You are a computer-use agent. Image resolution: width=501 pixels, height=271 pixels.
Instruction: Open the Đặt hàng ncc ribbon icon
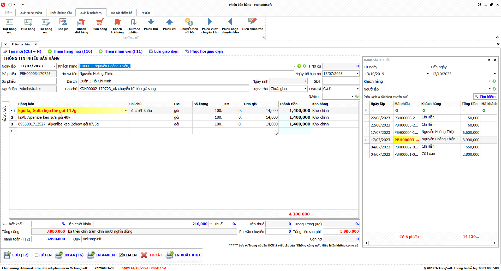(9, 26)
